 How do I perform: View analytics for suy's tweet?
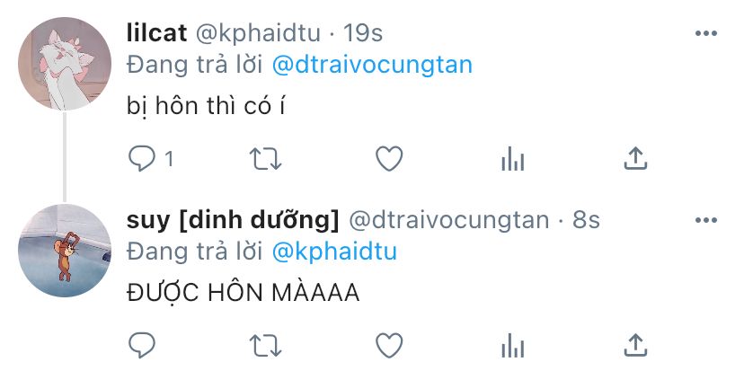point(512,345)
